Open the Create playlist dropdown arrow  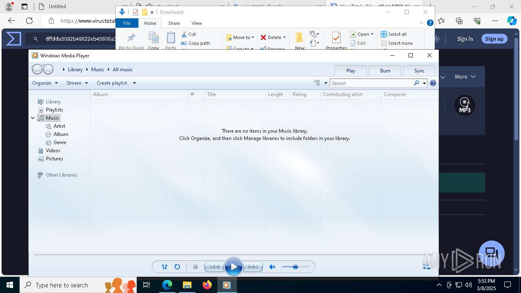(x=134, y=83)
